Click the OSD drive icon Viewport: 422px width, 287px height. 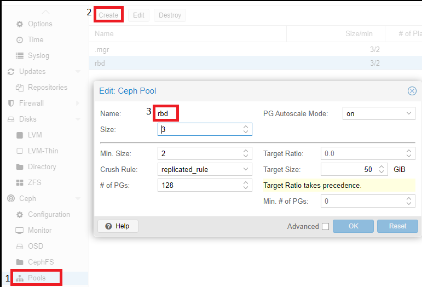tap(20, 246)
